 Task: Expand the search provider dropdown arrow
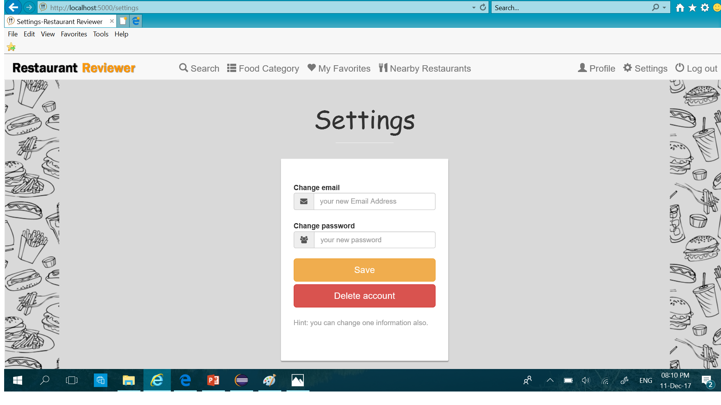(664, 7)
